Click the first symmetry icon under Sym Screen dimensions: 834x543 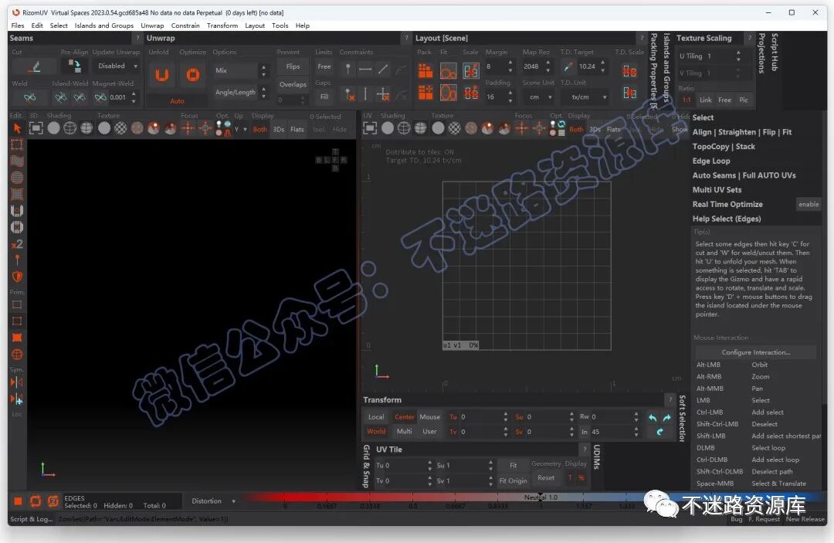(x=16, y=382)
